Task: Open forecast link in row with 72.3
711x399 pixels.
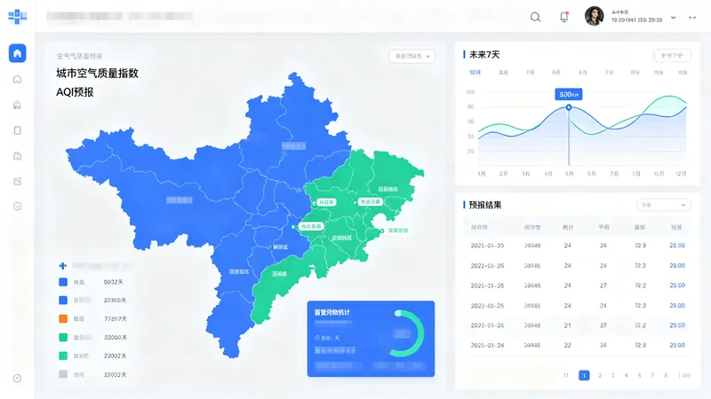Action: (677, 265)
